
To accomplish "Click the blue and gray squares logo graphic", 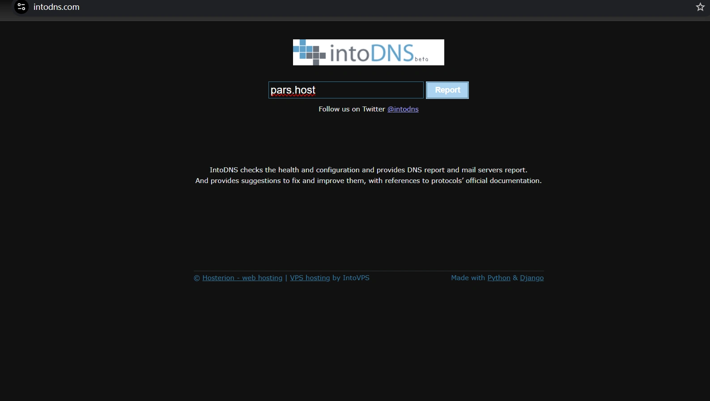I will (x=309, y=52).
